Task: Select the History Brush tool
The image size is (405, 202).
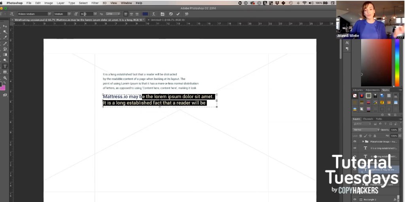Action: click(5, 49)
